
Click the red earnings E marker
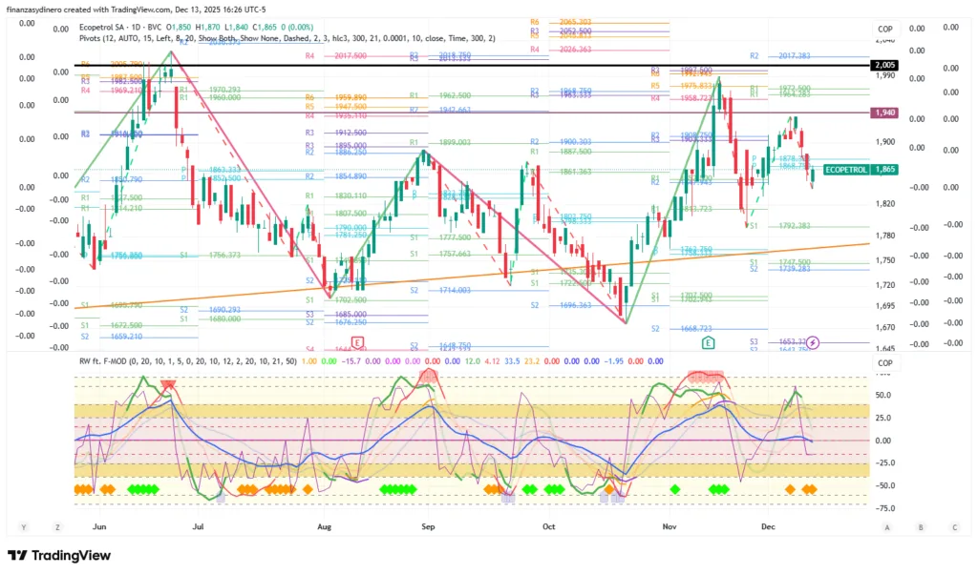pos(358,342)
